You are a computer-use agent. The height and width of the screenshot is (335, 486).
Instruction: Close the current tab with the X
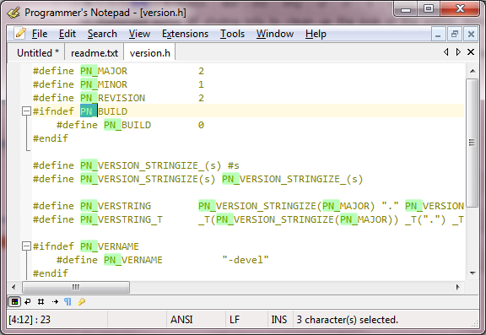coord(471,52)
